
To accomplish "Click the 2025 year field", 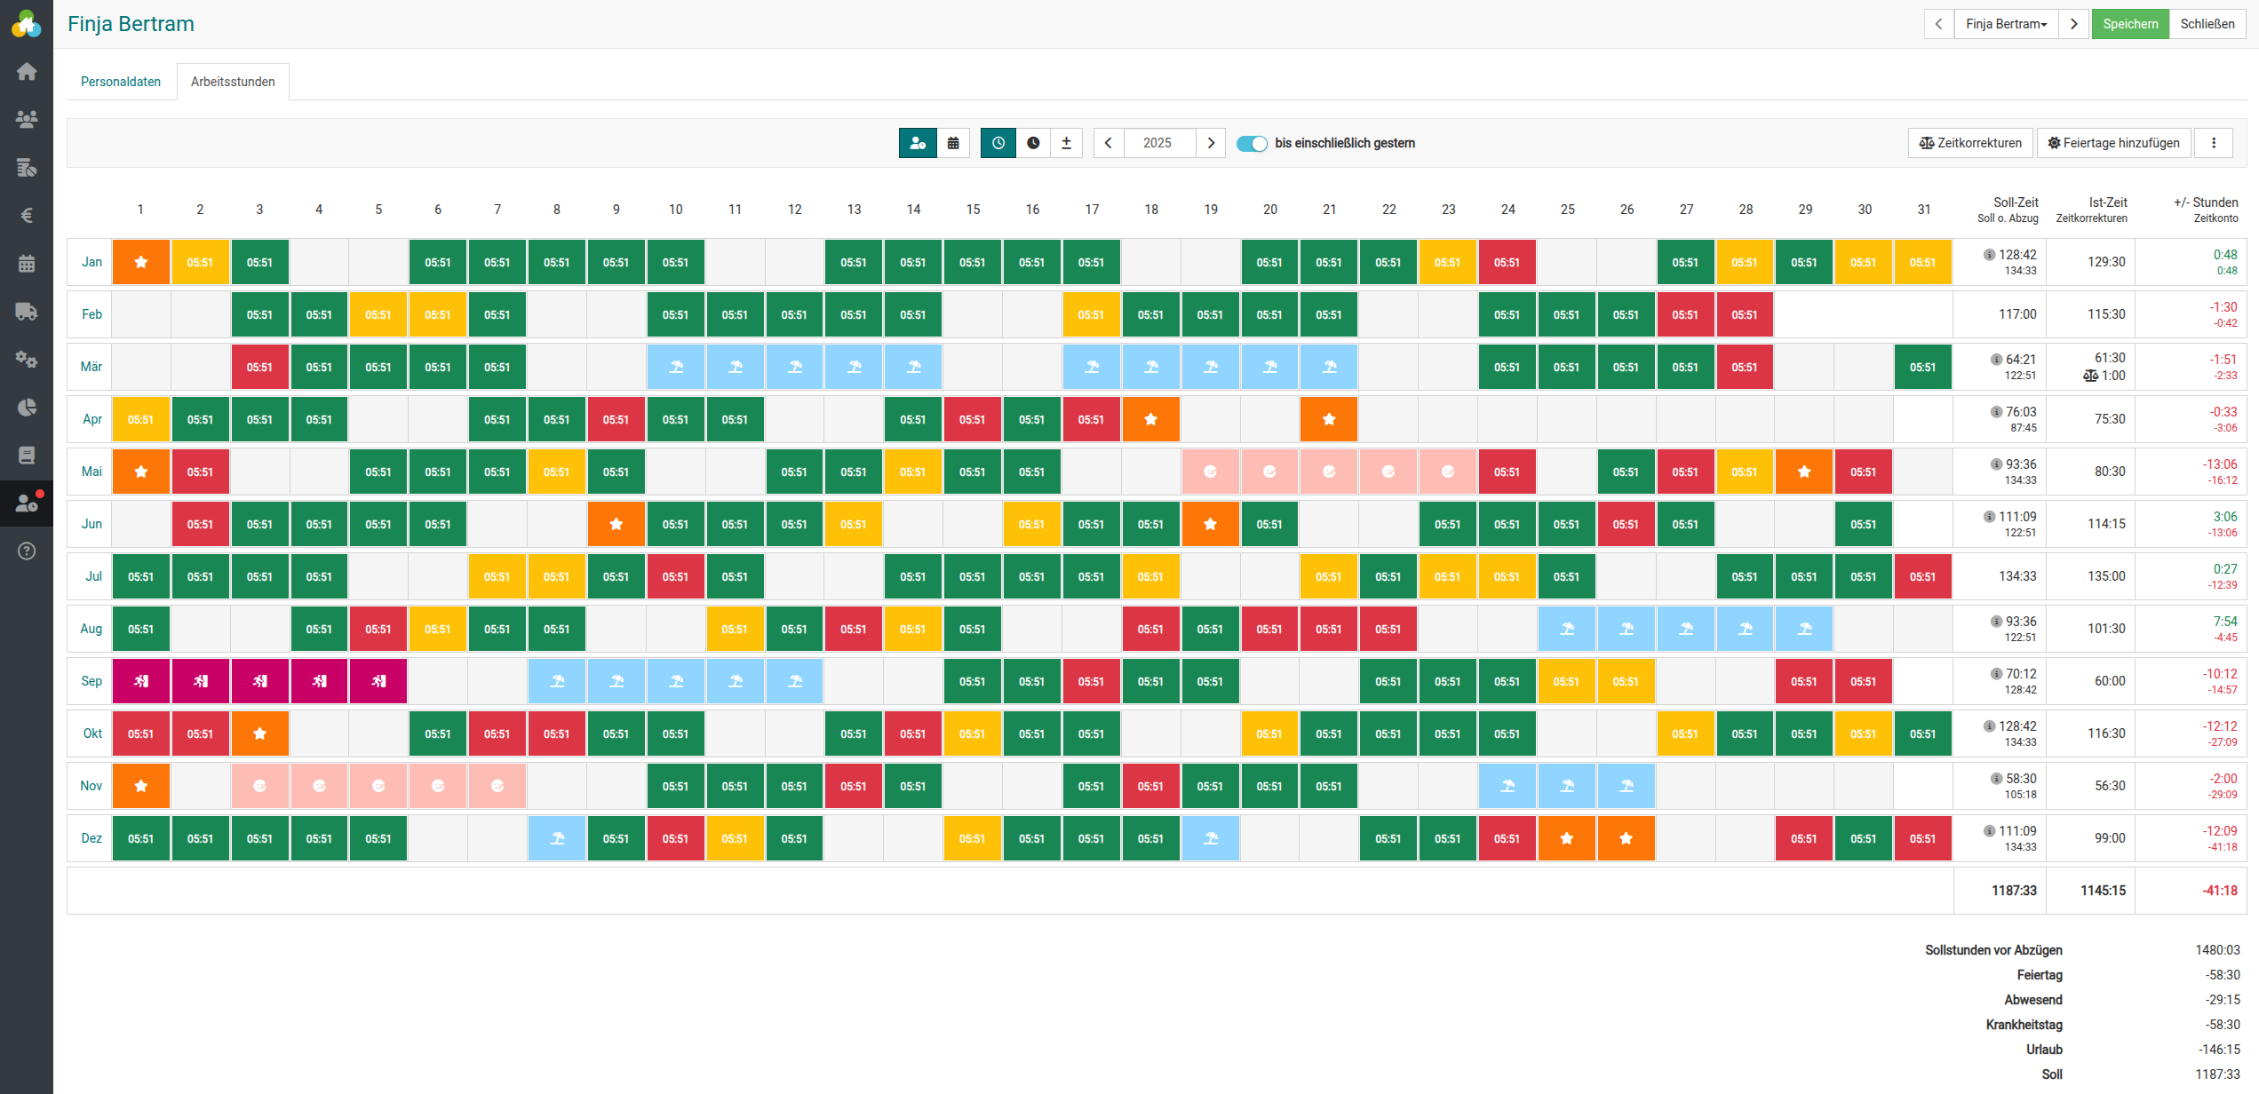I will tap(1157, 143).
